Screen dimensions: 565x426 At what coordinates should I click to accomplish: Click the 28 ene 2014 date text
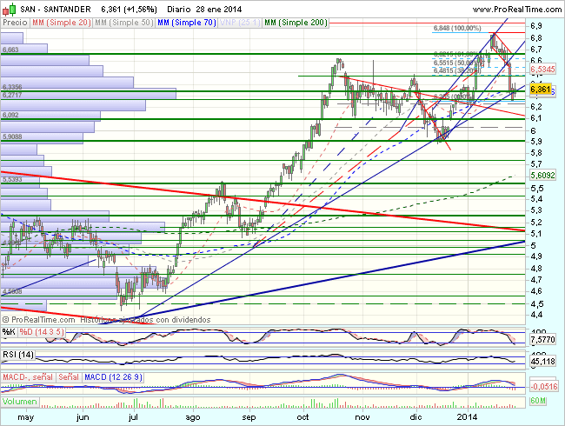click(218, 10)
